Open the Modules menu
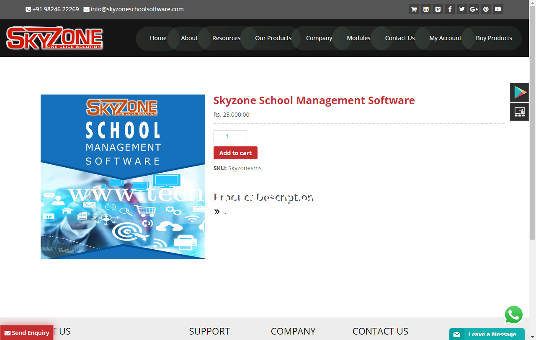The width and height of the screenshot is (536, 340). (x=358, y=38)
